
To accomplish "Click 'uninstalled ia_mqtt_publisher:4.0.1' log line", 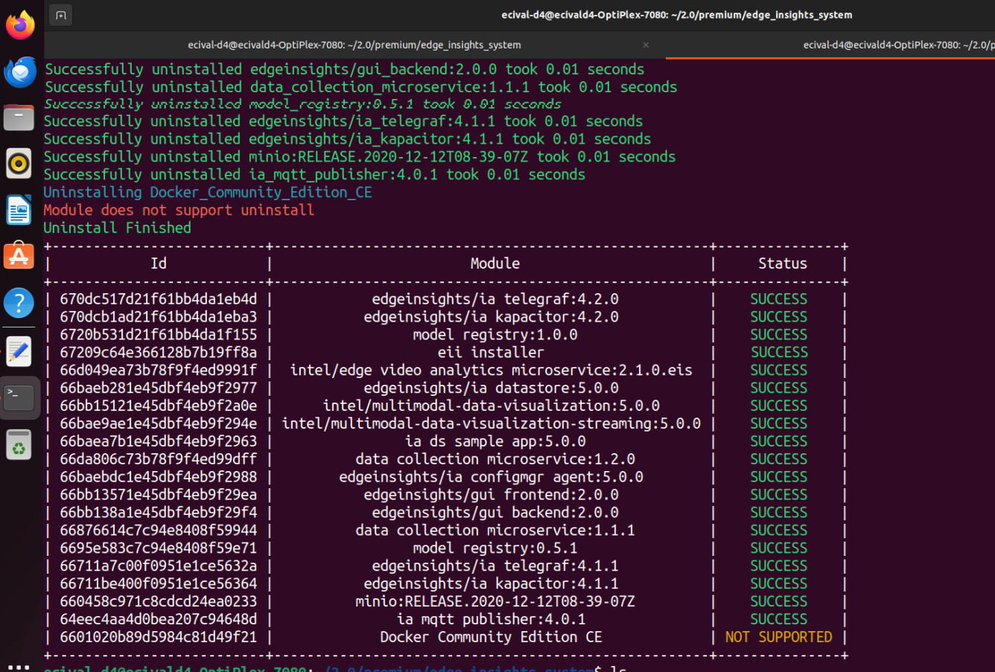I will (x=314, y=175).
